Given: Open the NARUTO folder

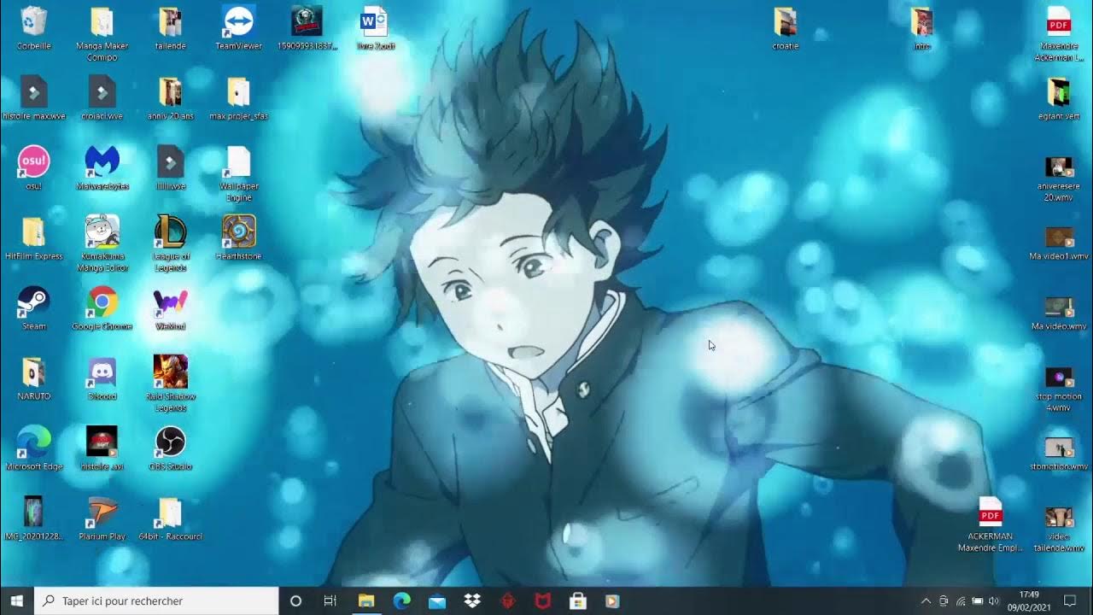Looking at the screenshot, I should (x=34, y=378).
